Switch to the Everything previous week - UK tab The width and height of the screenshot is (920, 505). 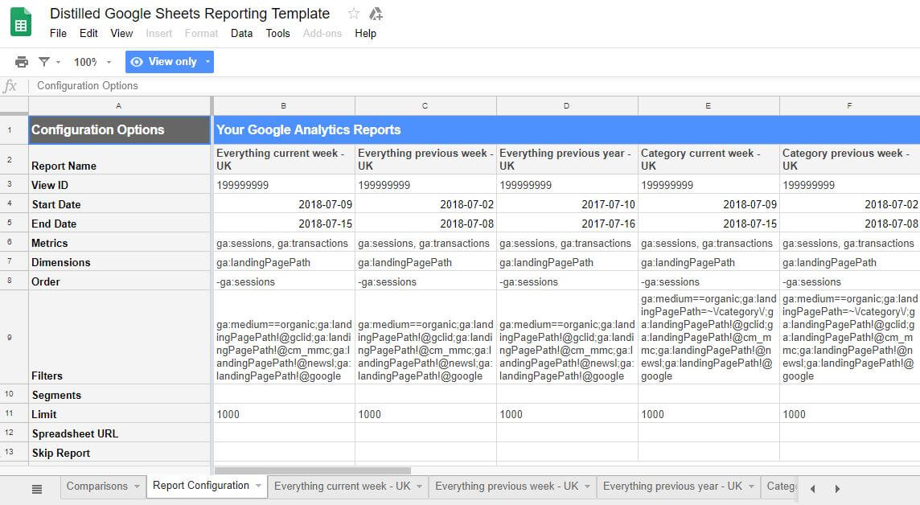pyautogui.click(x=506, y=487)
